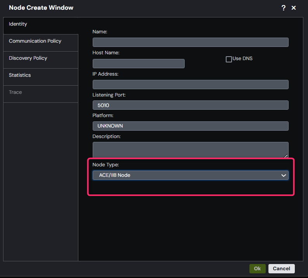Switch to Communication Policy tab

coord(41,43)
